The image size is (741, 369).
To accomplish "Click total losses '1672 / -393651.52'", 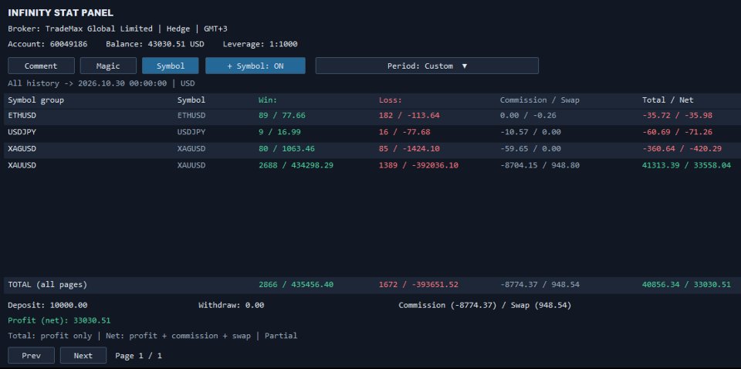I will click(x=418, y=285).
